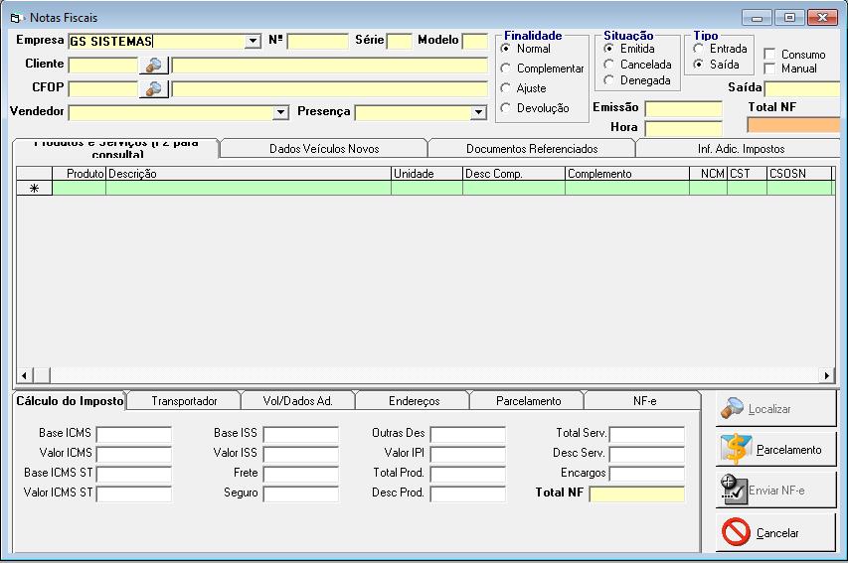Select the Devolução radio option
Image resolution: width=848 pixels, height=563 pixels.
click(505, 108)
